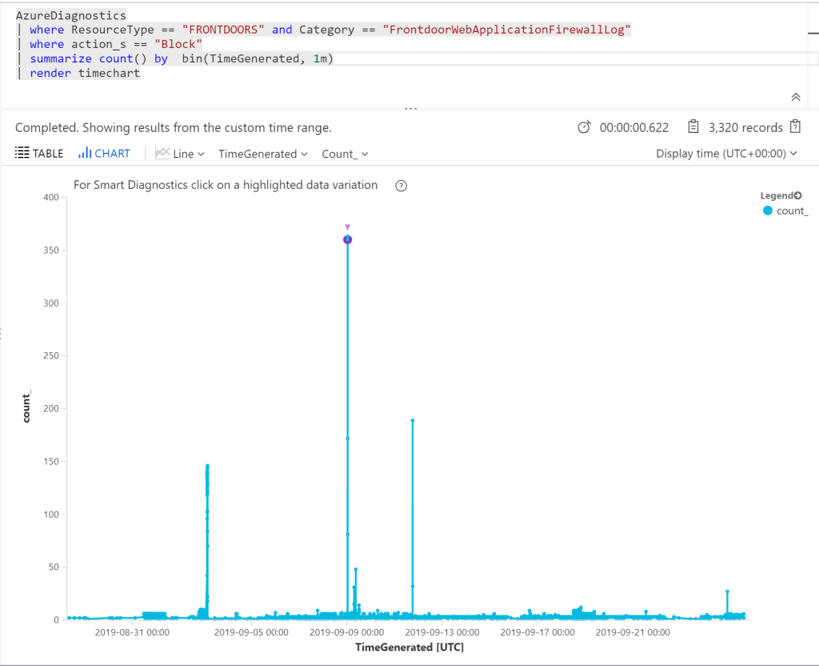Click the stopwatch query duration icon
The height and width of the screenshot is (666, 819).
(585, 127)
